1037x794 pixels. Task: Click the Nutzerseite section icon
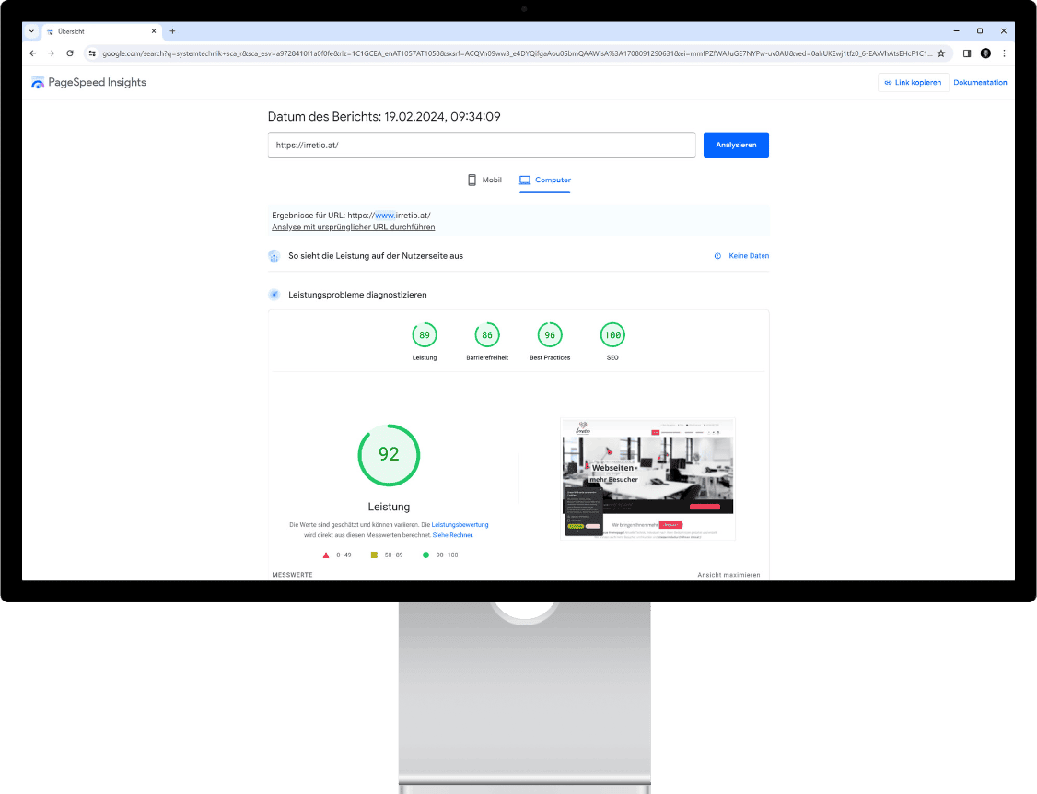[274, 256]
